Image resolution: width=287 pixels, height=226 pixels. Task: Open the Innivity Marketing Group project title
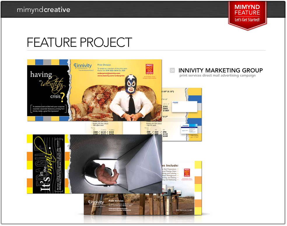coord(220,70)
